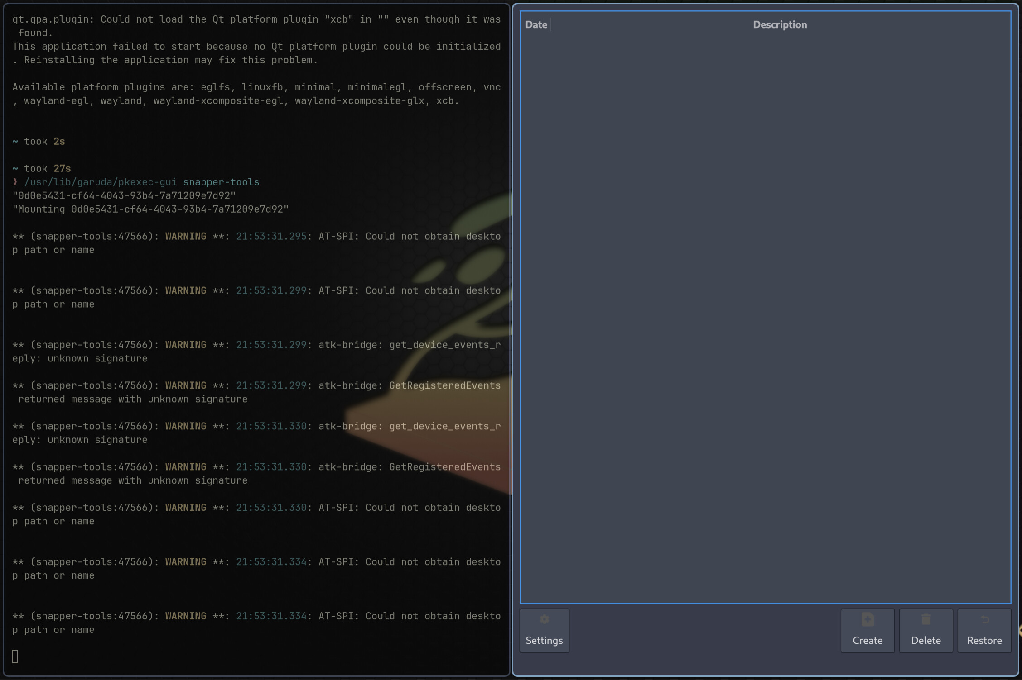Screen dimensions: 1022x680
Task: Click the gear icon above Settings
Action: [x=544, y=619]
